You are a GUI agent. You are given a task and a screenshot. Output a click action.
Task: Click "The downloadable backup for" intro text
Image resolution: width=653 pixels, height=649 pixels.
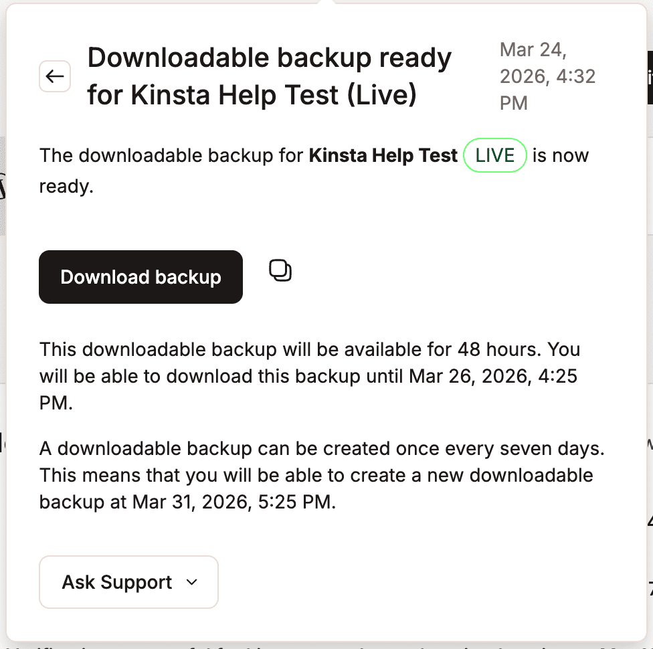172,156
